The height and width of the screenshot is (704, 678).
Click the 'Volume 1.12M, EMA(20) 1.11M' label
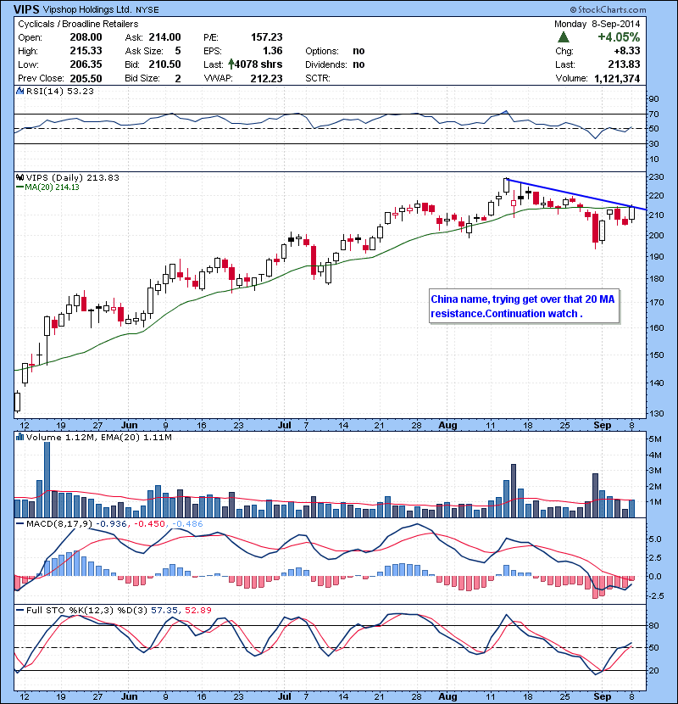[98, 437]
